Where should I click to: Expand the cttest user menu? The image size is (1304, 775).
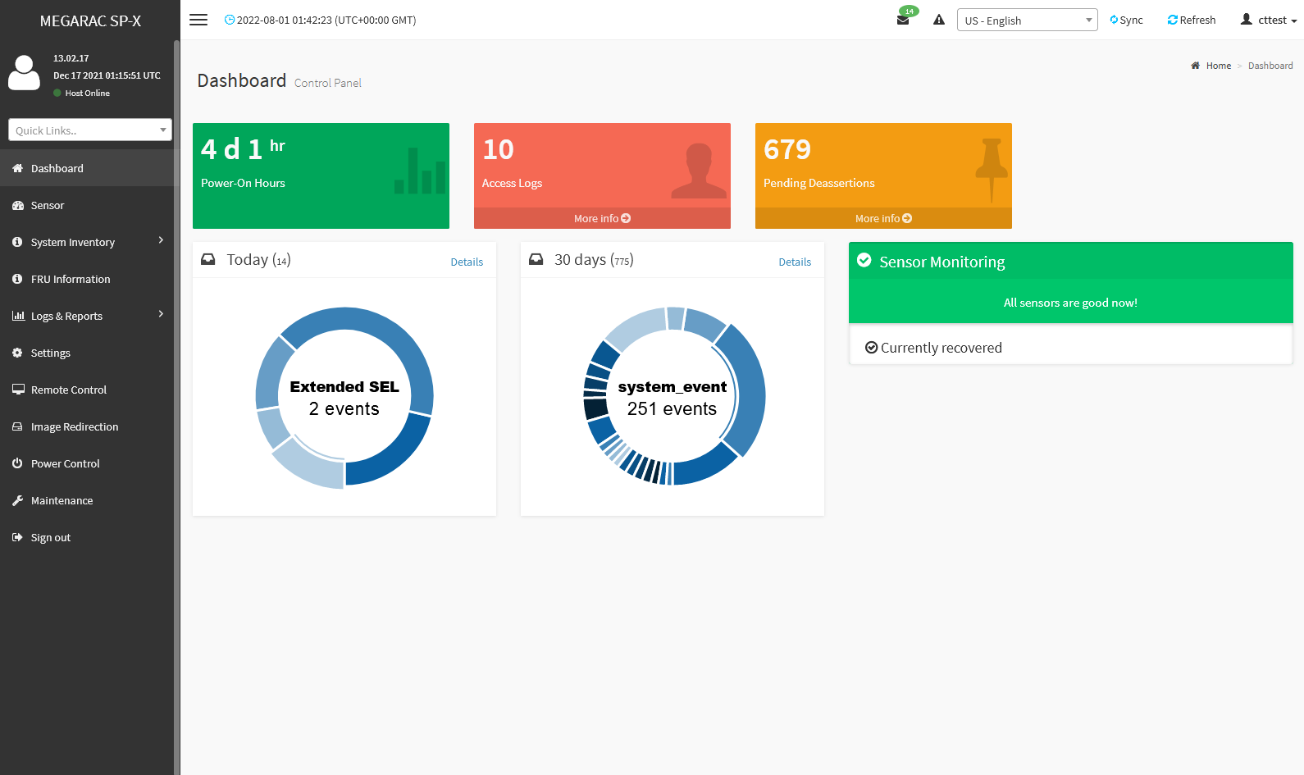coord(1269,20)
